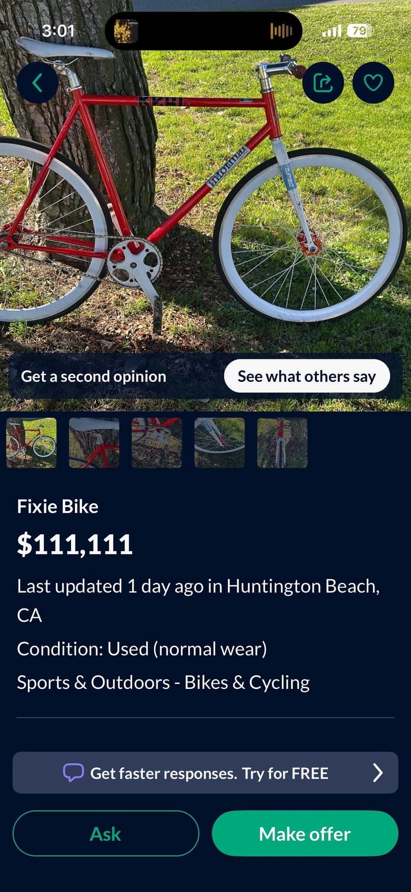Image resolution: width=411 pixels, height=892 pixels.
Task: Open Sports & Outdoors - Bikes & Cycling category
Action: 163,682
